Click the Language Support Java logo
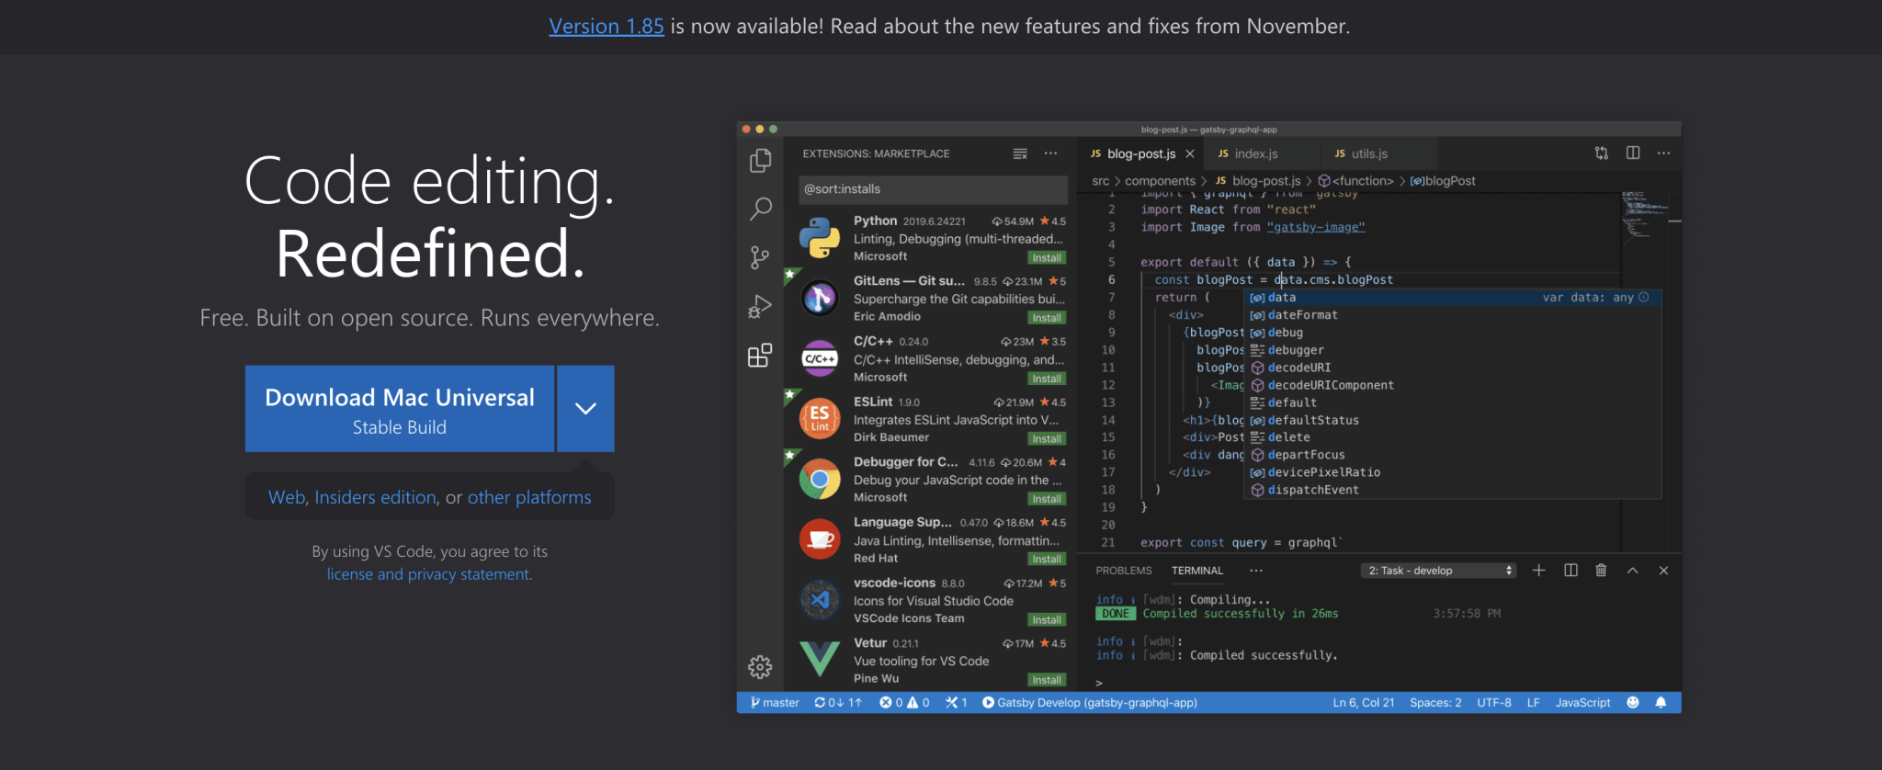1882x770 pixels. pos(819,539)
